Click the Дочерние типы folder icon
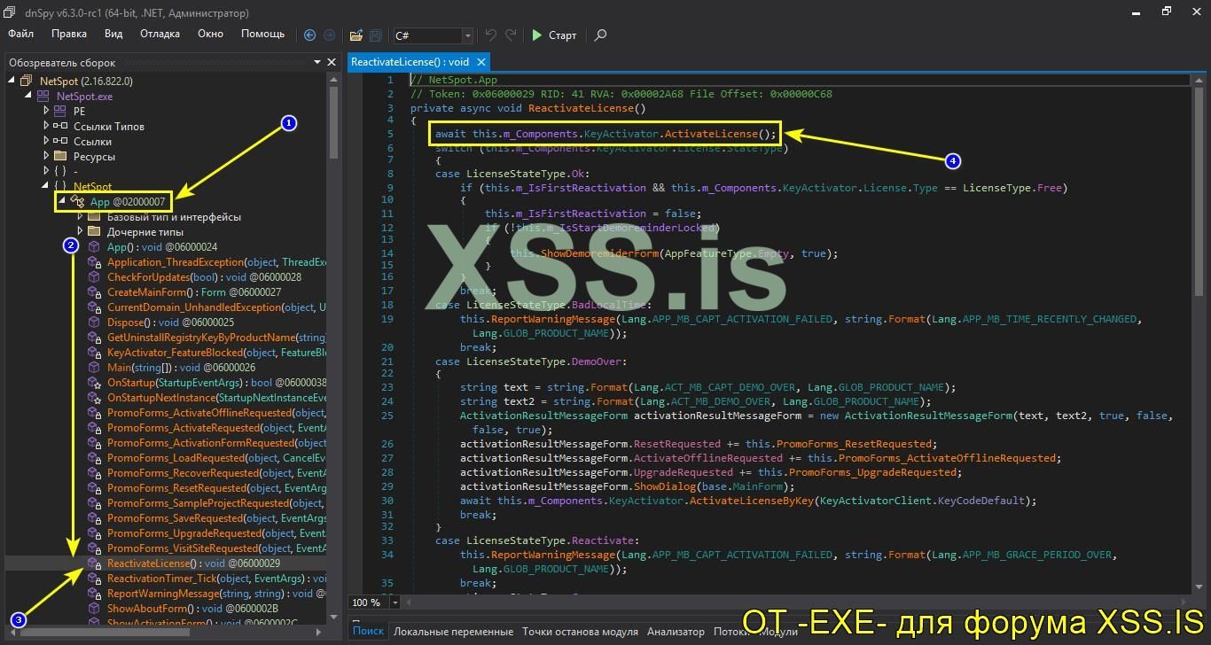This screenshot has height=645, width=1211. tap(93, 232)
